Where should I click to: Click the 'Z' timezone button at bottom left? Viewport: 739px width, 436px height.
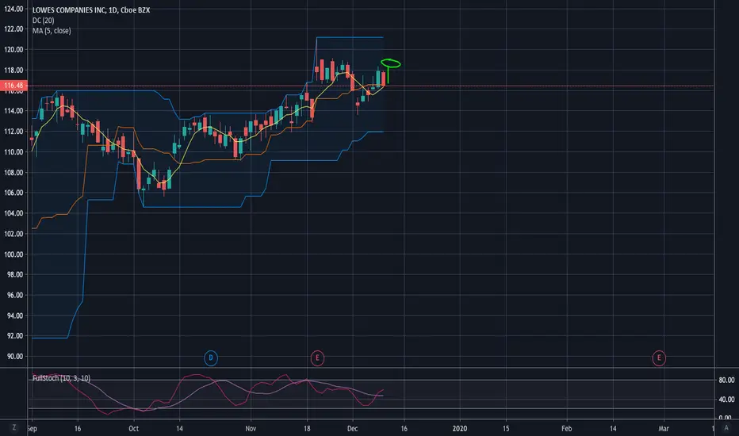[14, 427]
